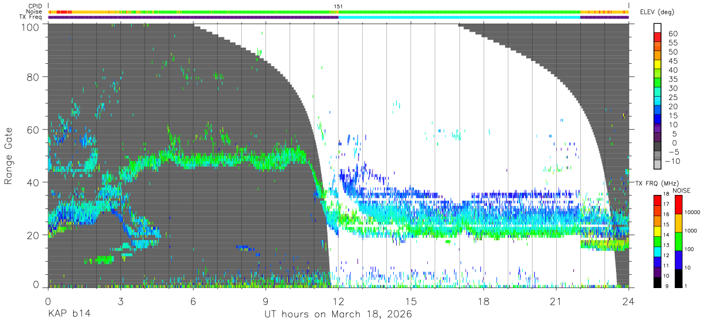The width and height of the screenshot is (707, 326).
Task: Click the ELEV (deg) colorbar title
Action: (657, 11)
